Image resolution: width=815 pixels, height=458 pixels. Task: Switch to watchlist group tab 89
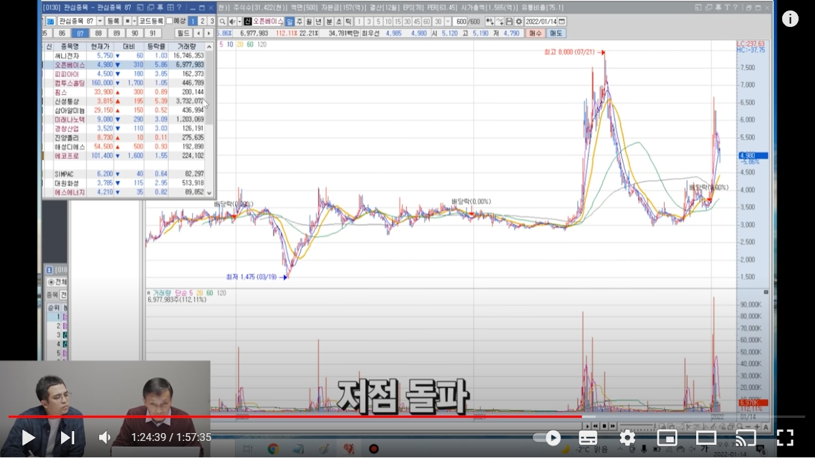tap(116, 33)
